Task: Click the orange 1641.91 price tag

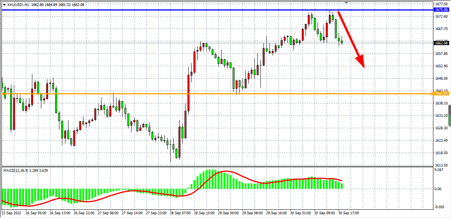Action: (x=441, y=93)
